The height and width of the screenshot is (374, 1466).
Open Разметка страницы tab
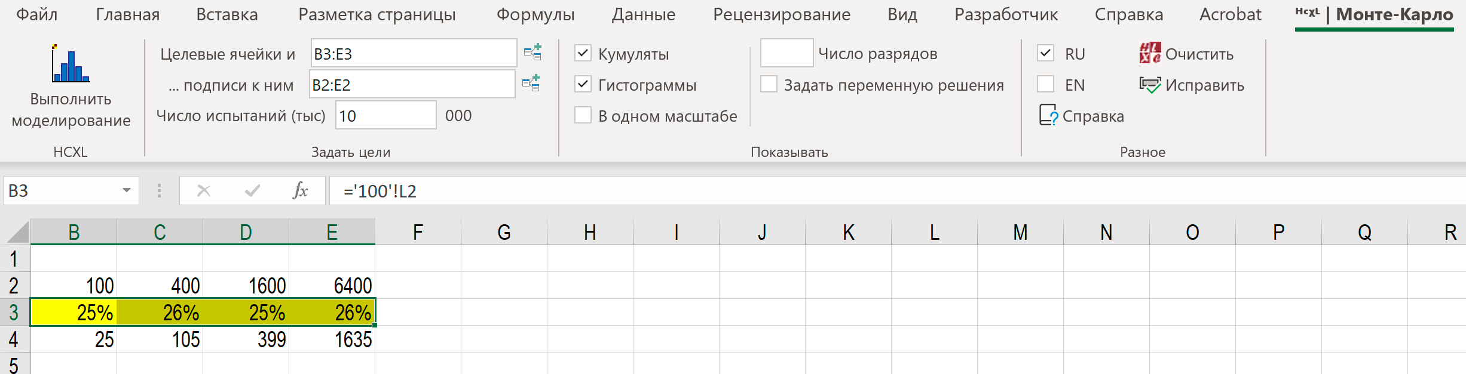377,14
